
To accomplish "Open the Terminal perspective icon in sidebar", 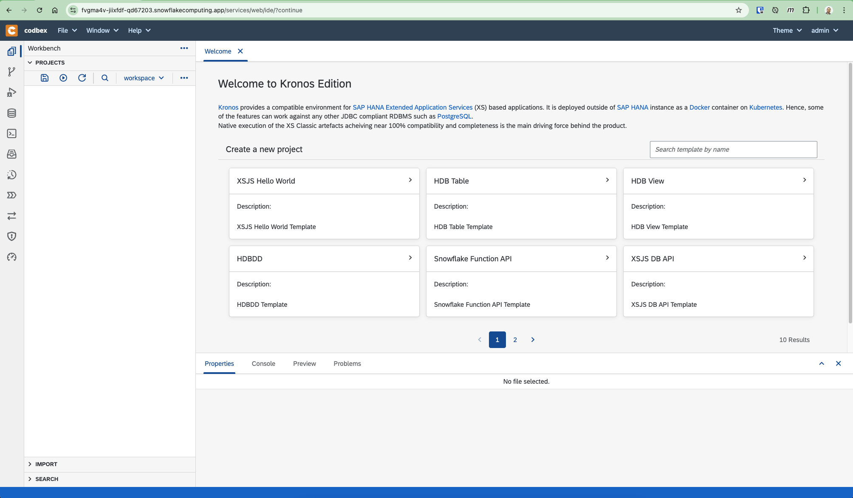I will click(x=12, y=133).
